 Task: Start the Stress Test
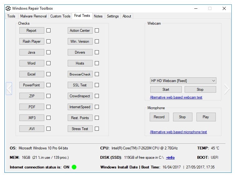click(80, 129)
